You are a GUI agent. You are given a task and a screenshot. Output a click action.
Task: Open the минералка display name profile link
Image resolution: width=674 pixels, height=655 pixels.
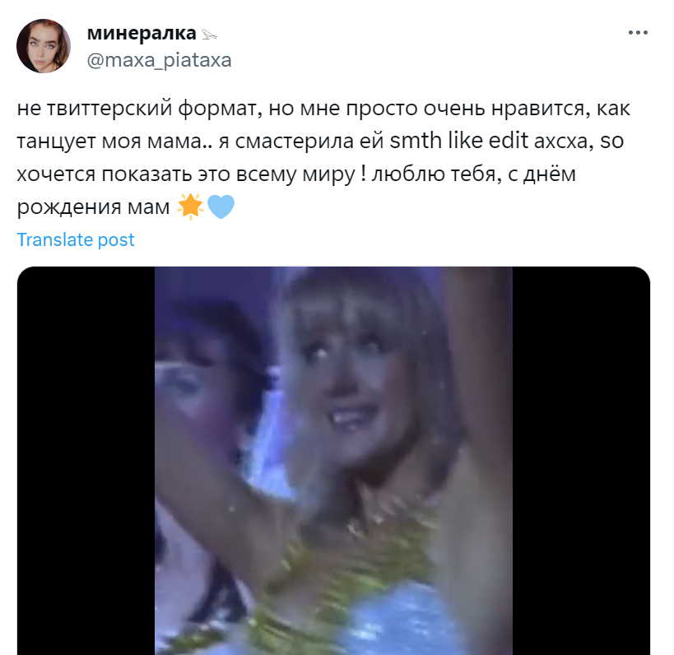coord(142,33)
